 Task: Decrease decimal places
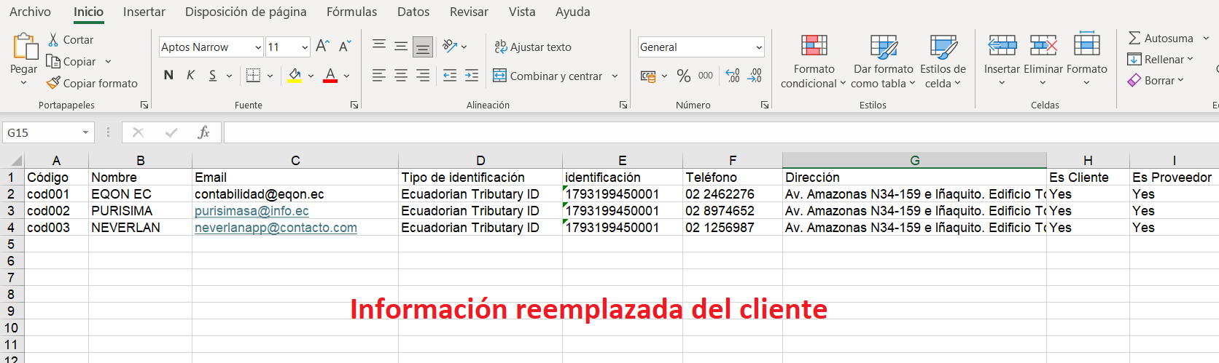tap(755, 76)
